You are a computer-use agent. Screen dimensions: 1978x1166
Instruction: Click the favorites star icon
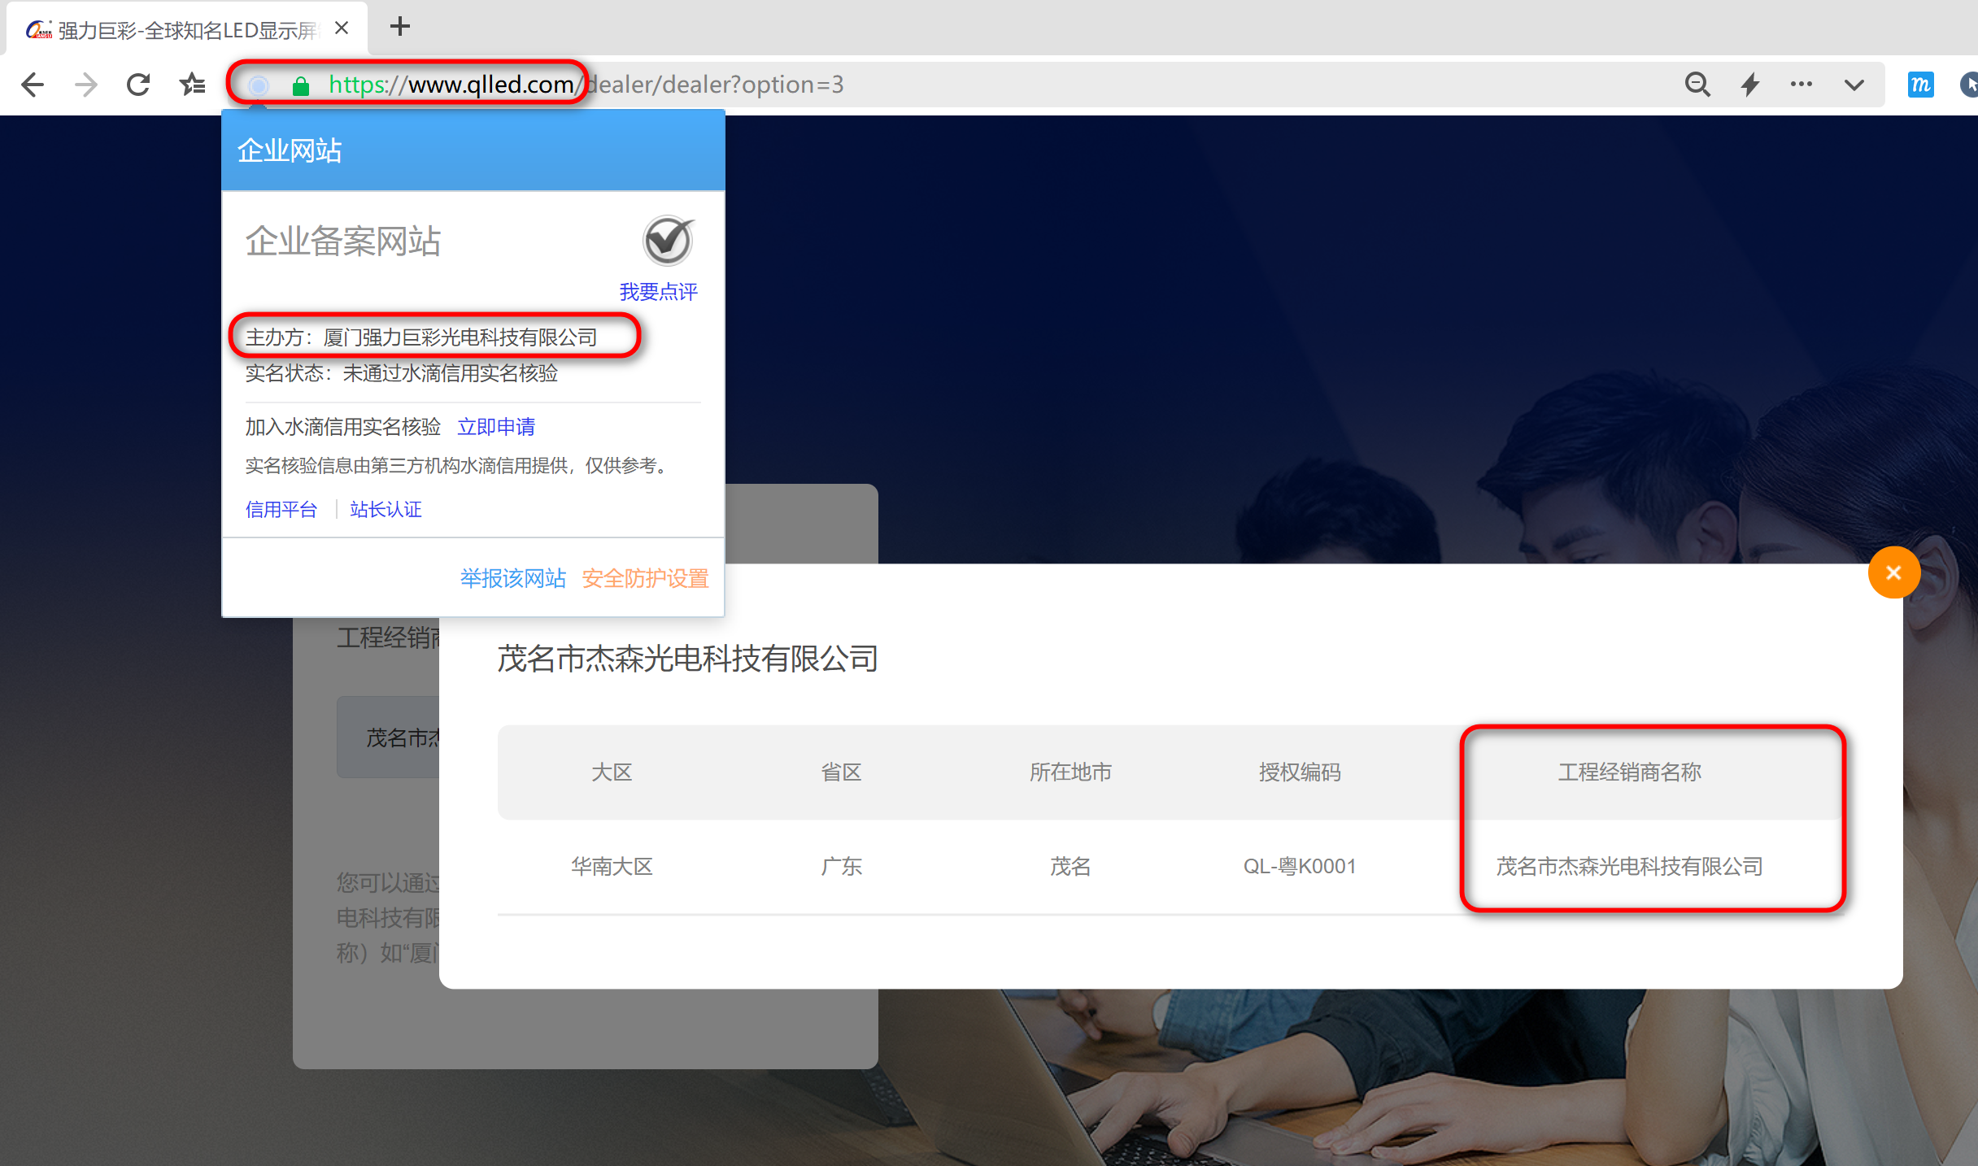pyautogui.click(x=193, y=85)
